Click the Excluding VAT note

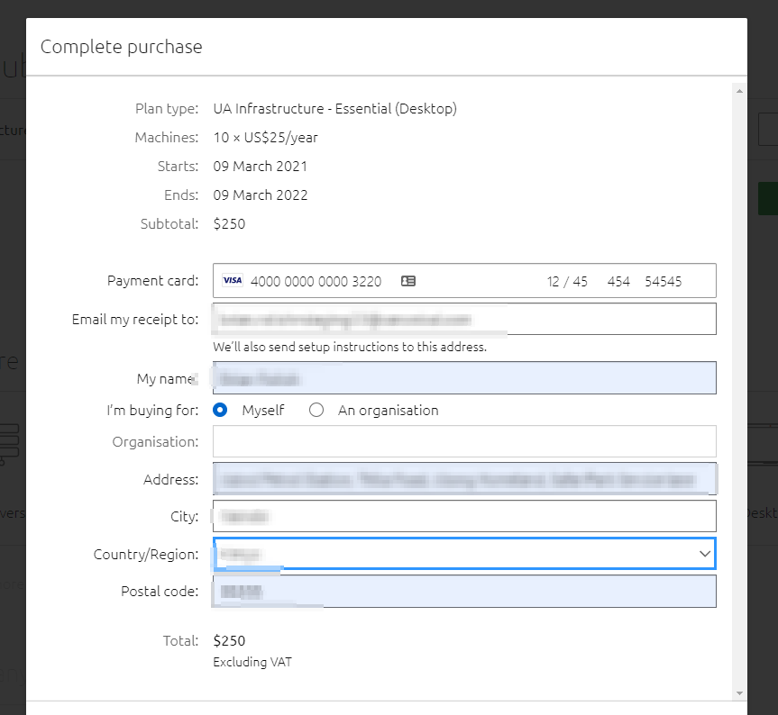click(x=252, y=662)
